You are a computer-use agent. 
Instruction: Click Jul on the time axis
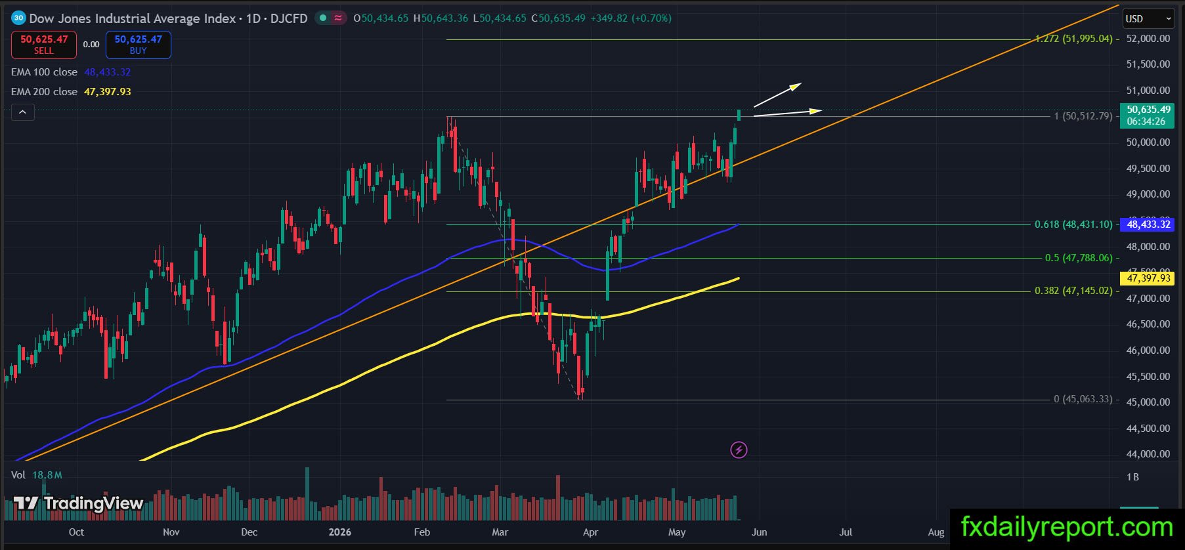click(846, 532)
